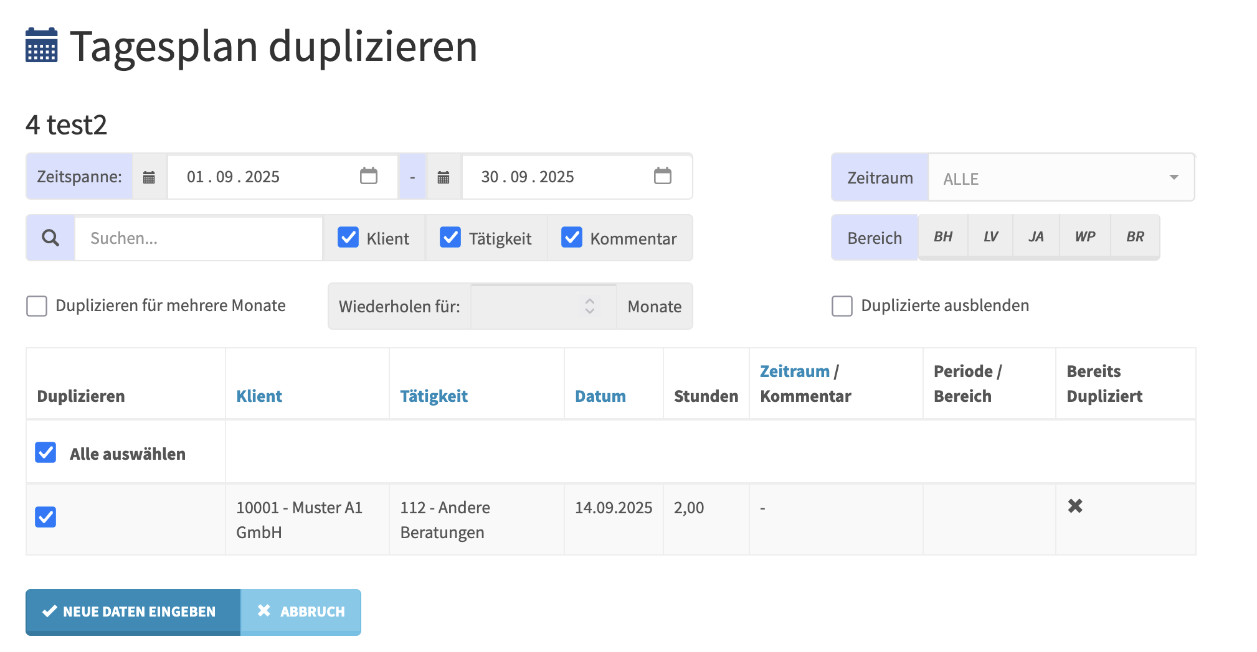Click the magnifying glass search icon
The image size is (1257, 652).
tap(50, 238)
